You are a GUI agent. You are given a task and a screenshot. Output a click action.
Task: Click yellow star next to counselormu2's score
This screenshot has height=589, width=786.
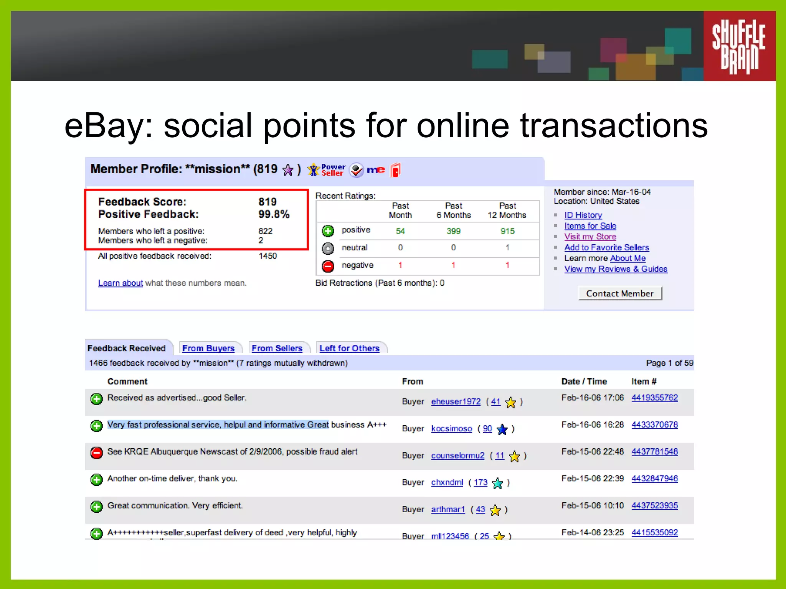514,456
